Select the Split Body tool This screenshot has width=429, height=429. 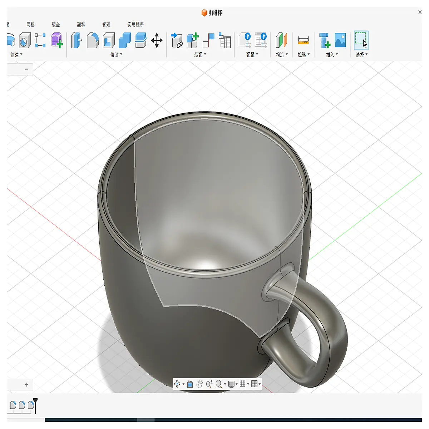[x=141, y=40]
